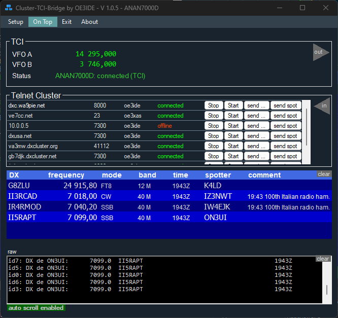
Task: Send spot to dxusa.net
Action: [x=285, y=136]
